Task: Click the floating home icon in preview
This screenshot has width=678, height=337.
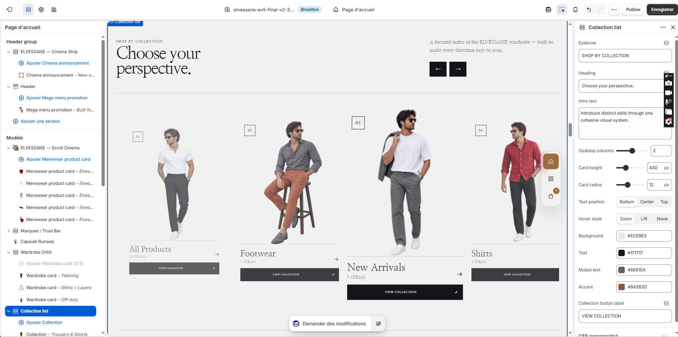Action: [551, 162]
